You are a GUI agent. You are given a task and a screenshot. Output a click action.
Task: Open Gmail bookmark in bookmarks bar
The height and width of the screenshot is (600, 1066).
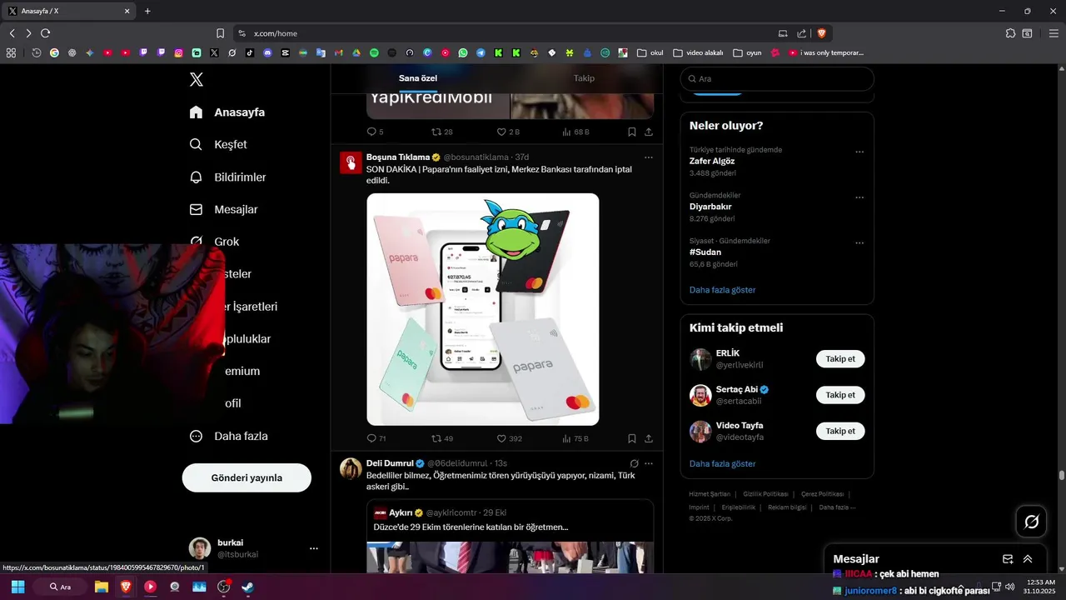[x=339, y=52]
